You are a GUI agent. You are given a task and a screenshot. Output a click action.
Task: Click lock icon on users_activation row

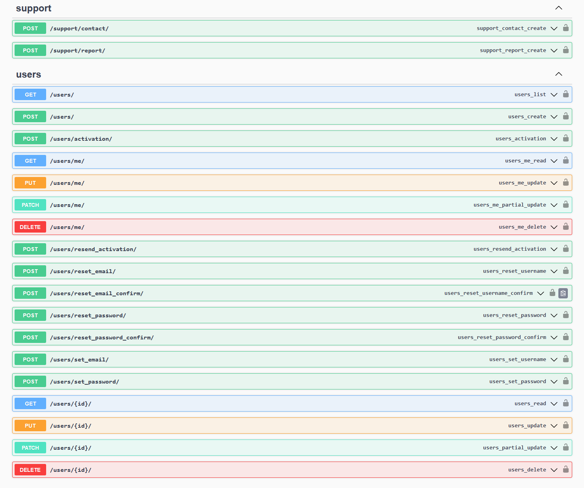[x=565, y=138]
